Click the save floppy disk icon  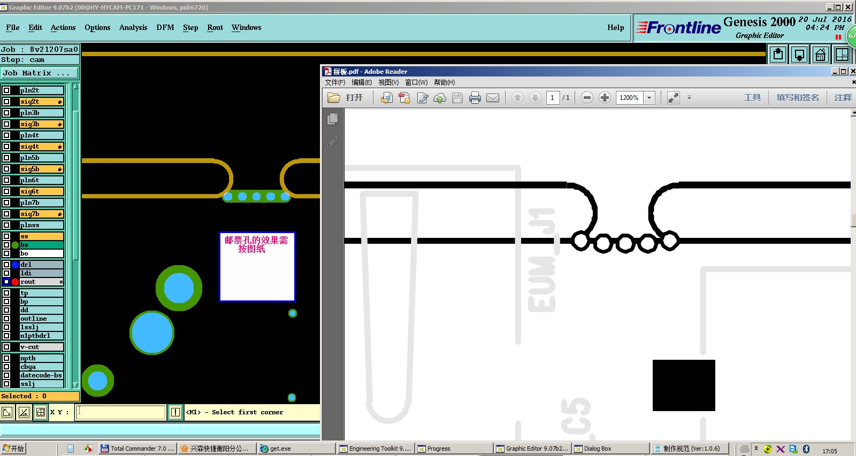(x=457, y=98)
